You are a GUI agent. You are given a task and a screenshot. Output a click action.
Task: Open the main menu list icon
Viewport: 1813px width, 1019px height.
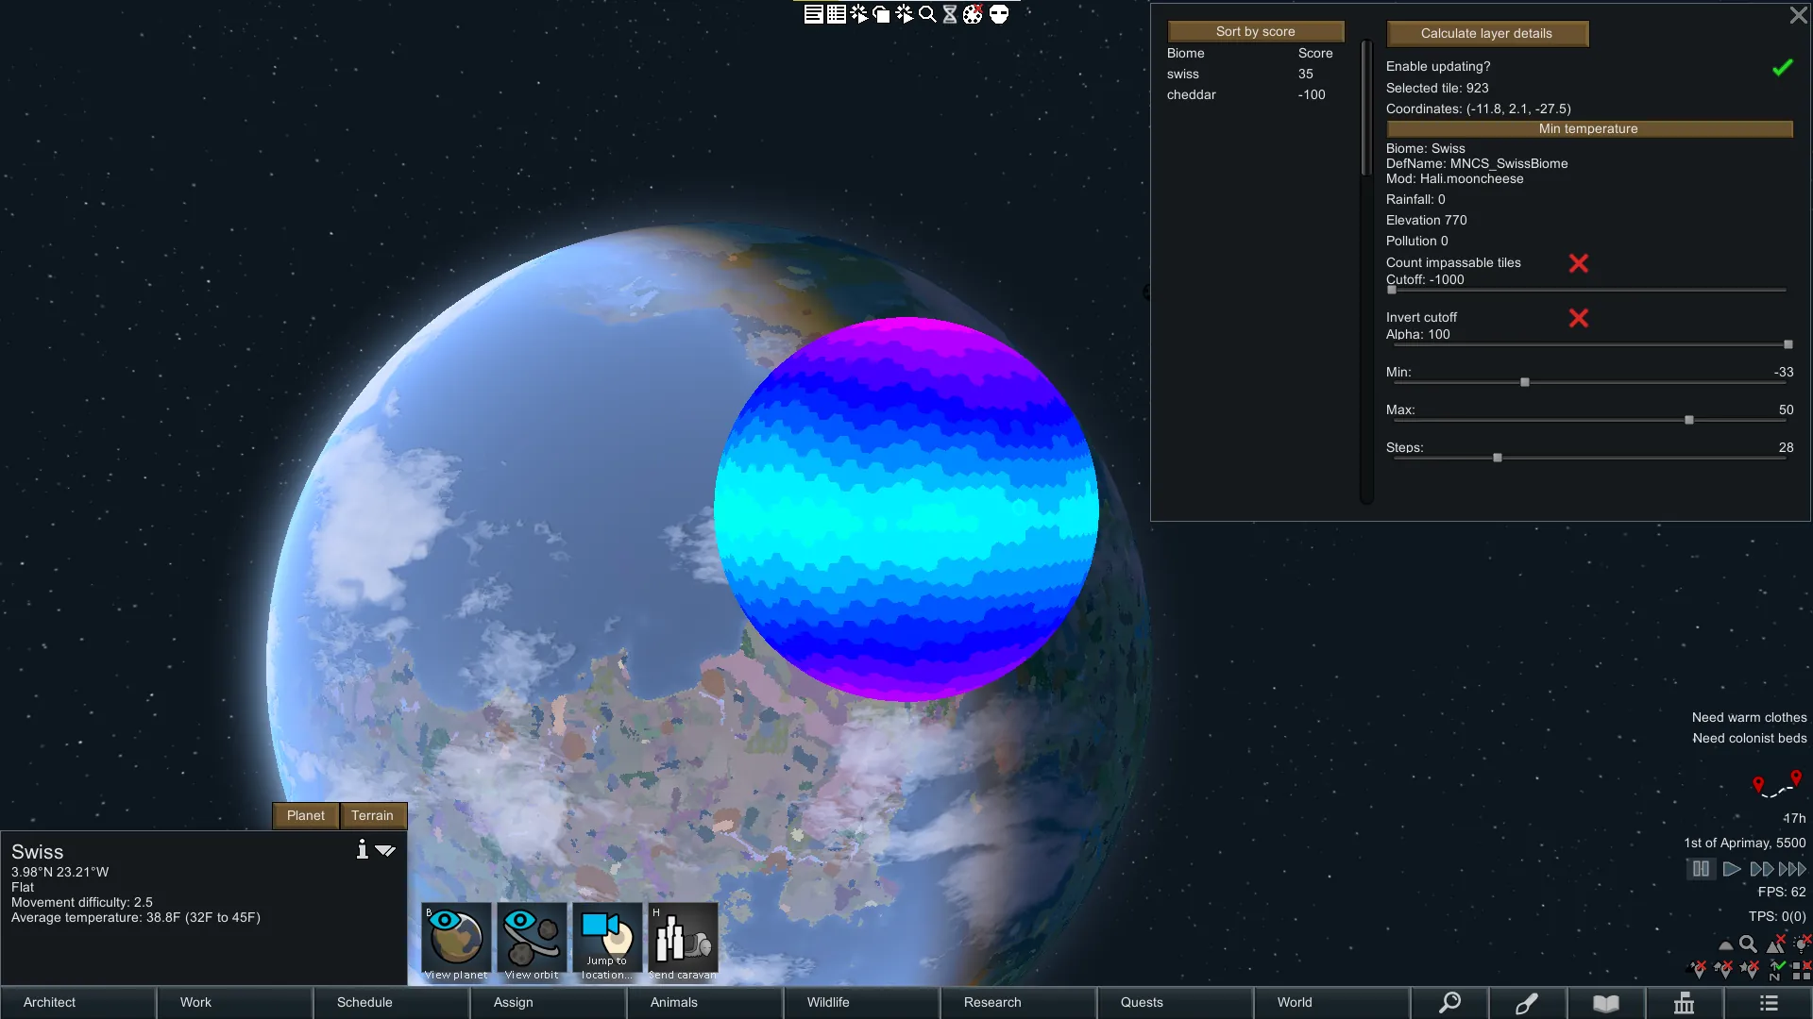(x=1769, y=1003)
